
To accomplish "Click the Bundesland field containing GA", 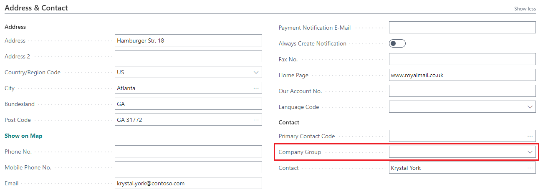I will click(188, 104).
